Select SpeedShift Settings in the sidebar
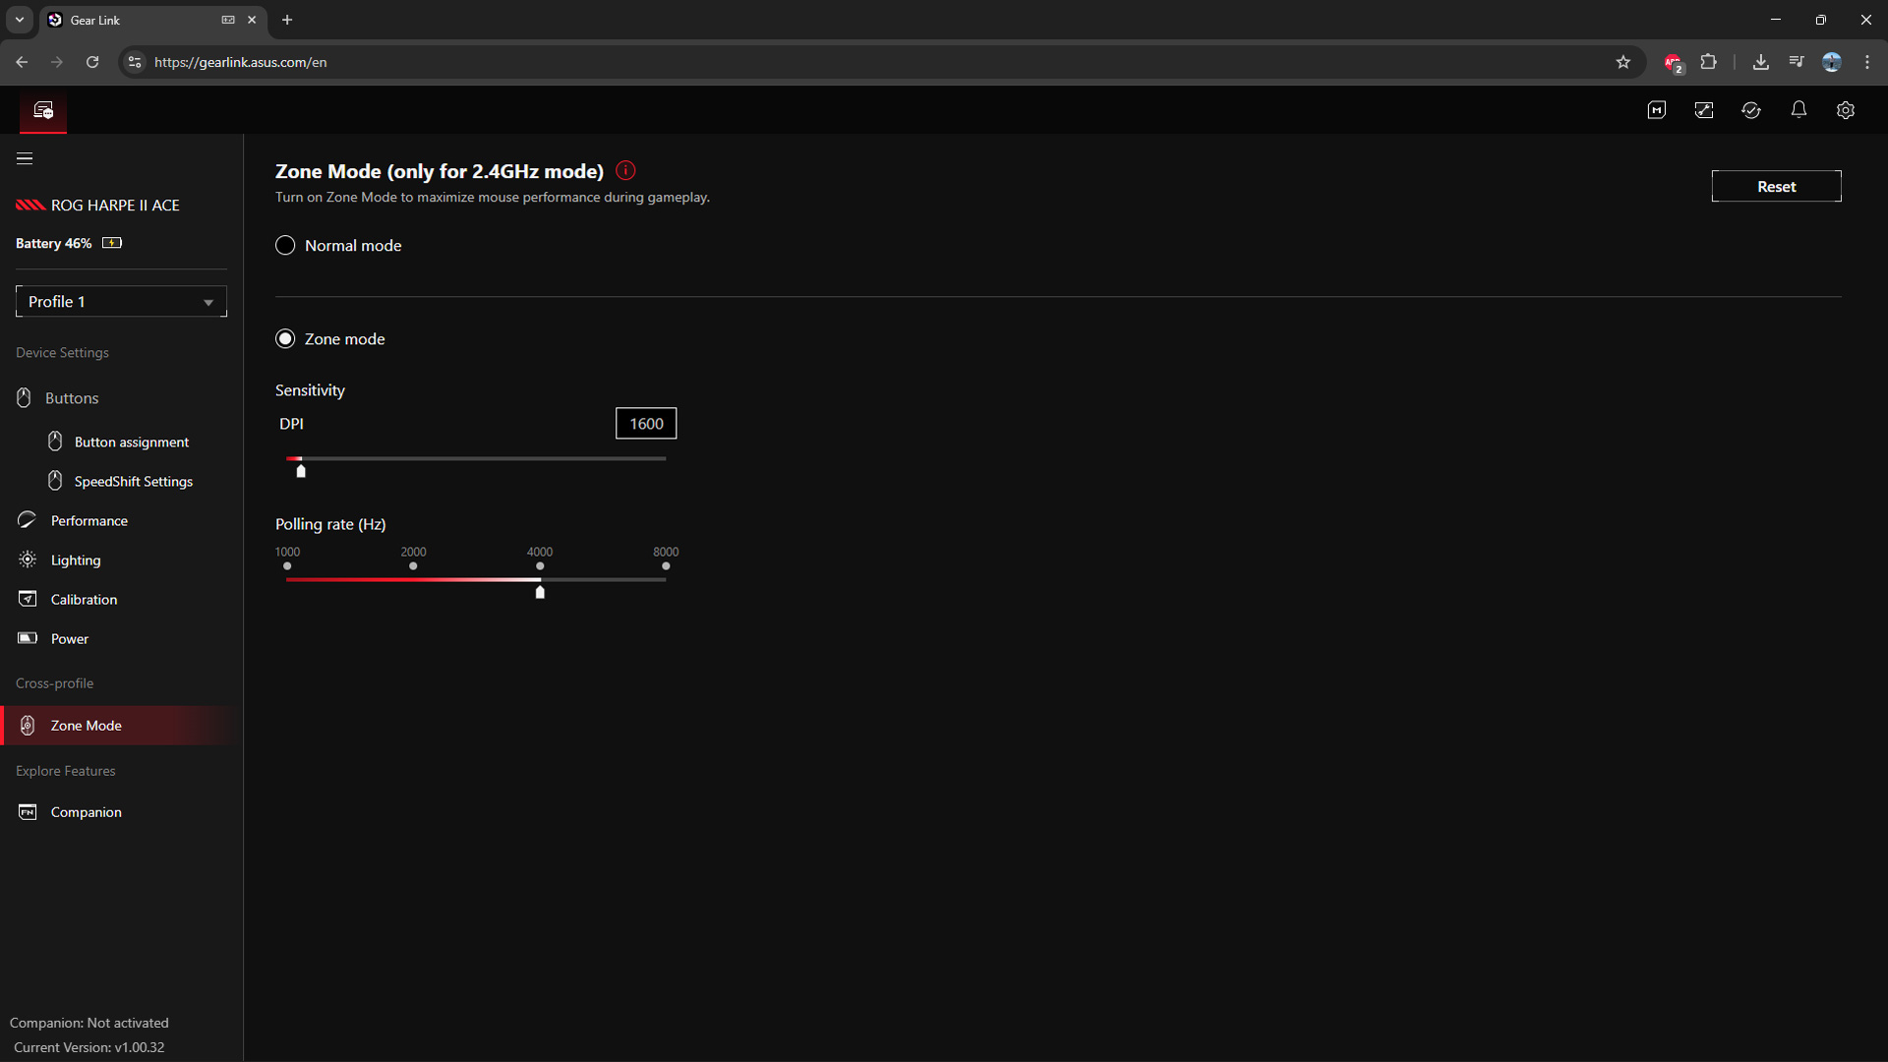The height and width of the screenshot is (1062, 1888). (133, 481)
